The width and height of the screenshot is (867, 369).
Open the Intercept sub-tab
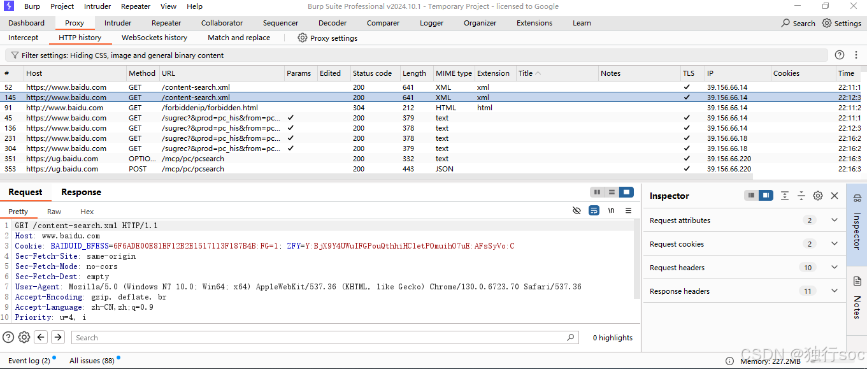(x=24, y=38)
